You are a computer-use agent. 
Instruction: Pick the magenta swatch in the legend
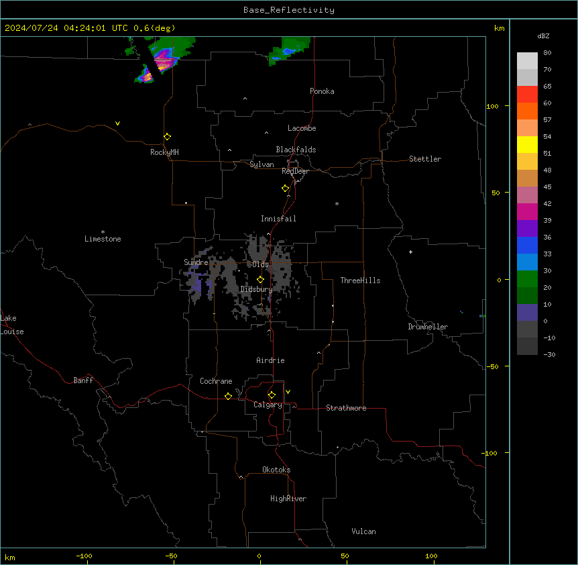click(x=527, y=211)
